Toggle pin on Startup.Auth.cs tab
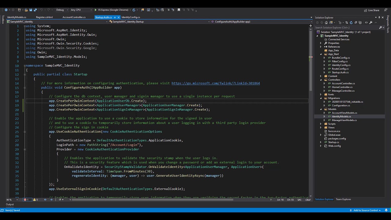391x220 pixels. point(115,17)
